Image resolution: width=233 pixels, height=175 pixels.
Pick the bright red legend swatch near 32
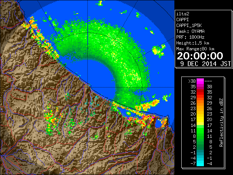point(200,92)
